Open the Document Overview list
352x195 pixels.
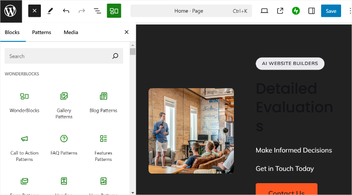coord(98,11)
